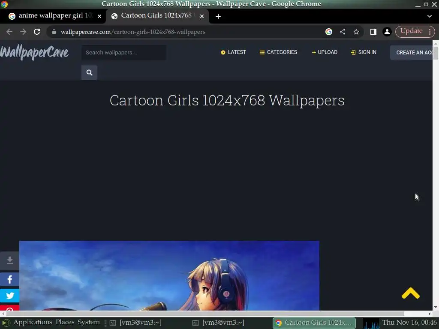This screenshot has height=329, width=439.
Task: Open Chrome profile avatar
Action: pos(387,32)
